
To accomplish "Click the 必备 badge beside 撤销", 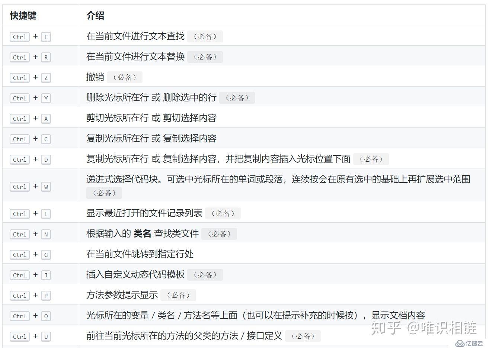I will [125, 77].
